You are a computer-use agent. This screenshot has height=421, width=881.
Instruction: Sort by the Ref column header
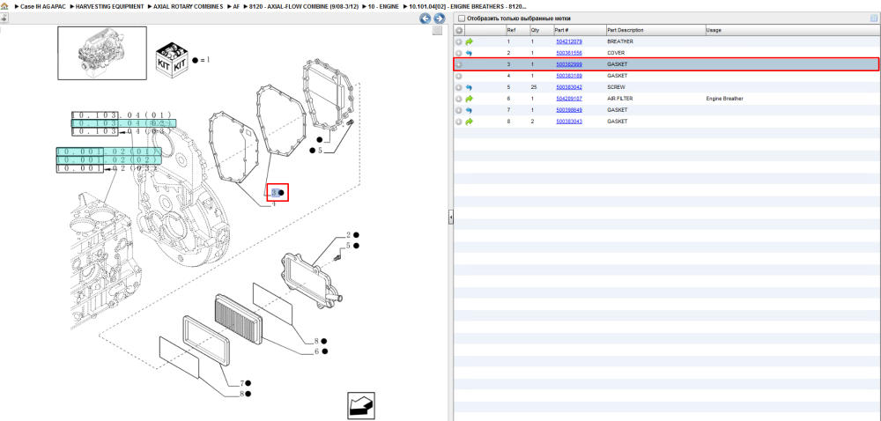click(517, 30)
